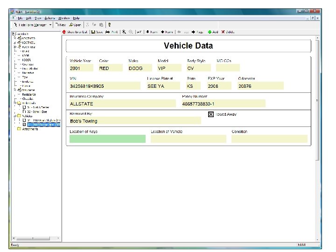Screen dimensions: 336x252
Task: Open the Edit menu
Action: tap(29, 18)
